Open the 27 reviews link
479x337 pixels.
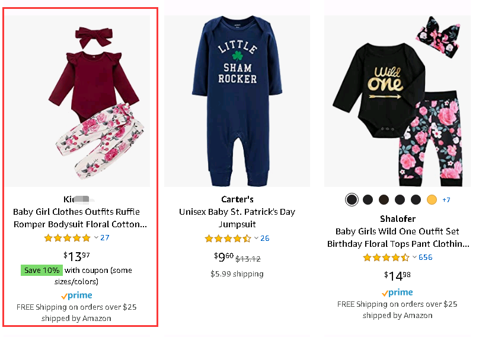pos(105,238)
